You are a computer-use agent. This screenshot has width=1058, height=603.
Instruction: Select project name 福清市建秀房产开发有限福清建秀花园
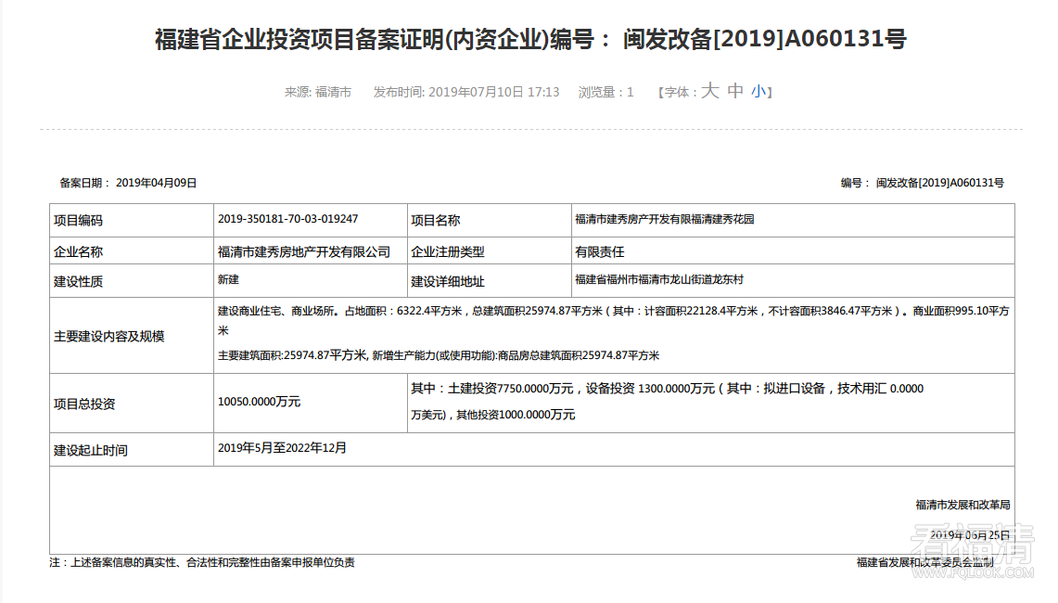tap(665, 219)
